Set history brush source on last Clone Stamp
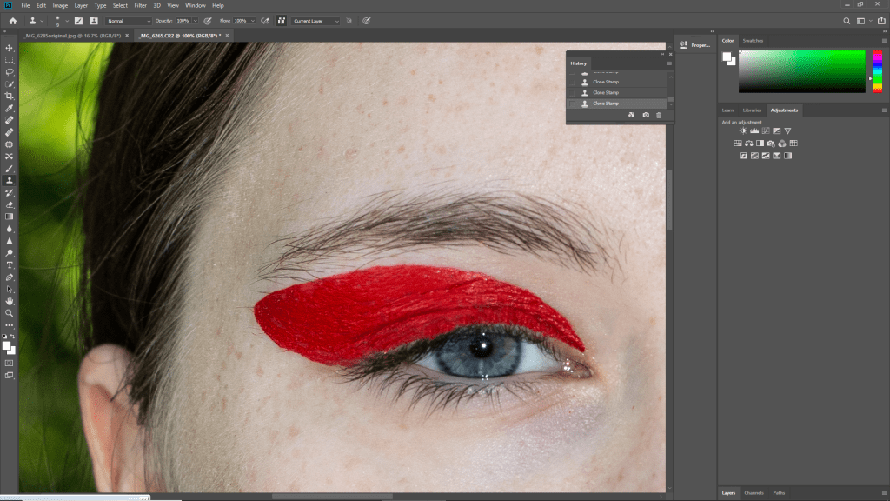Screen dimensions: 890x501 [x=573, y=104]
